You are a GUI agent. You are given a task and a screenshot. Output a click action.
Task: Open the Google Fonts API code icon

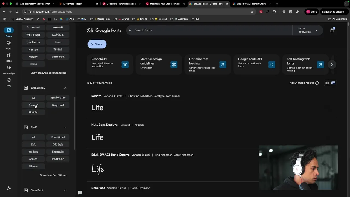272,65
